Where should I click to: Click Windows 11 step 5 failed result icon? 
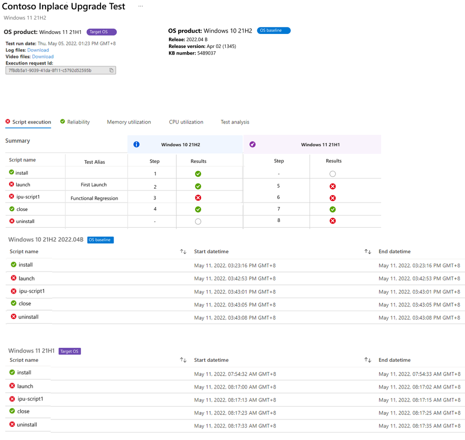pos(333,186)
